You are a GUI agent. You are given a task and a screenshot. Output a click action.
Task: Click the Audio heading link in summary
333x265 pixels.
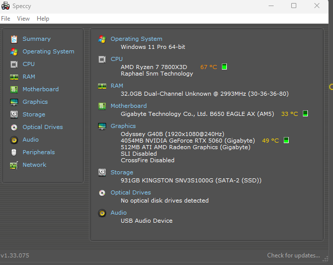(x=119, y=213)
